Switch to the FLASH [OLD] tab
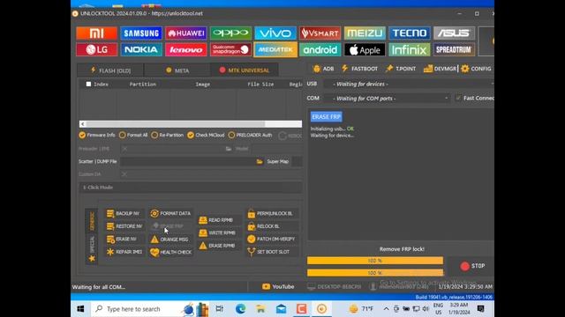Viewport: 565px width, 317px height. (110, 70)
